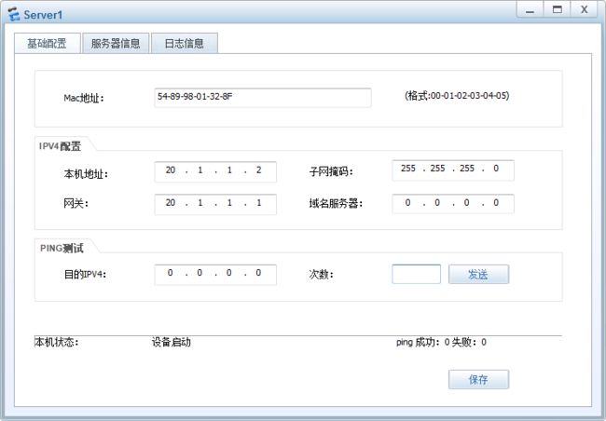Close the Server1 window
Screen dimensions: 606x421
click(585, 10)
